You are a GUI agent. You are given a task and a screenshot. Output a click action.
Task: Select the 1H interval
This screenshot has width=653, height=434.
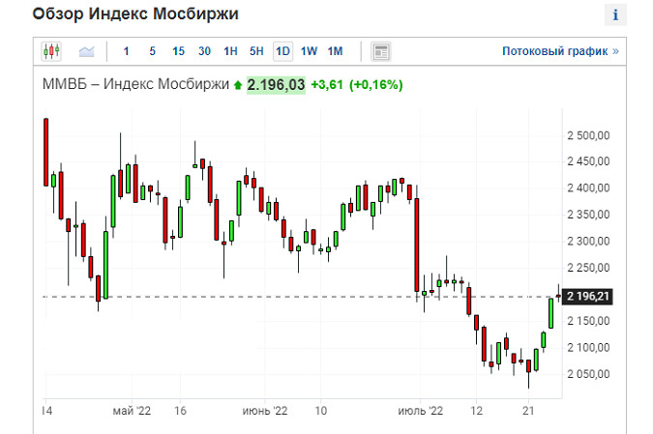230,51
